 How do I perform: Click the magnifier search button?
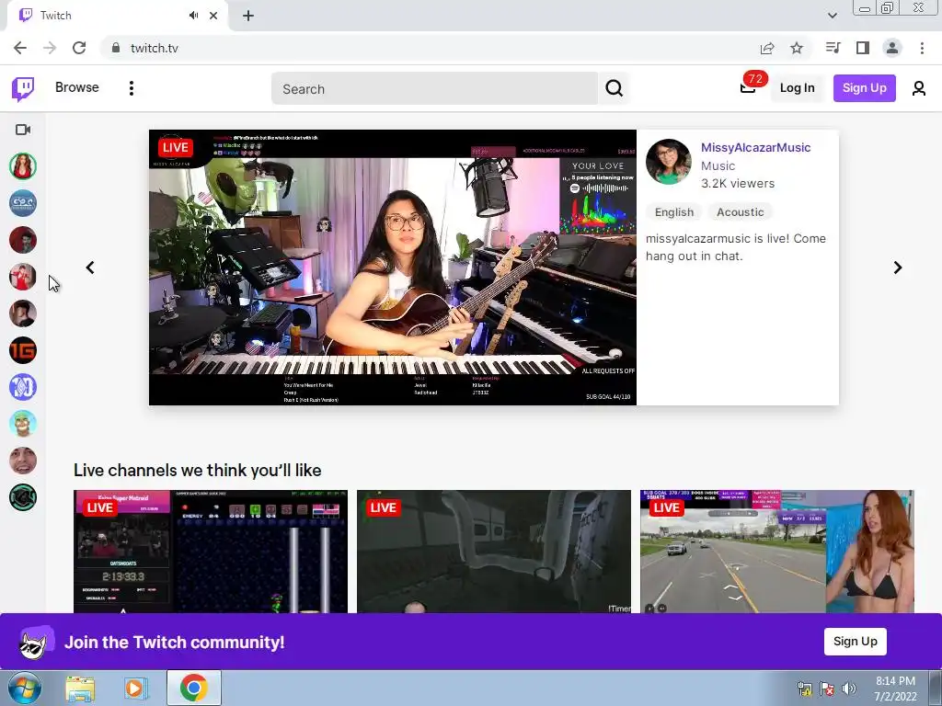(614, 89)
